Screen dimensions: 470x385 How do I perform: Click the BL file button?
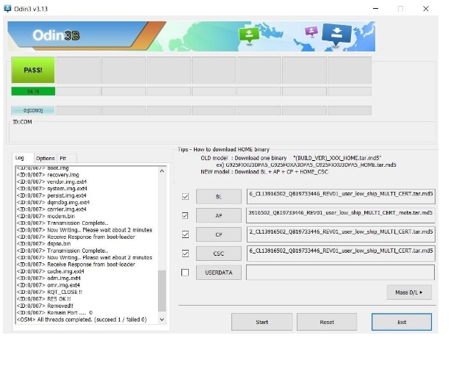pos(219,197)
